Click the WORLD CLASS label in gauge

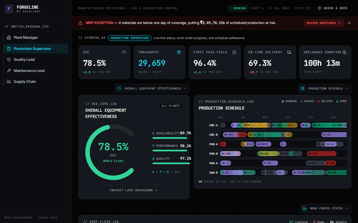(113, 161)
